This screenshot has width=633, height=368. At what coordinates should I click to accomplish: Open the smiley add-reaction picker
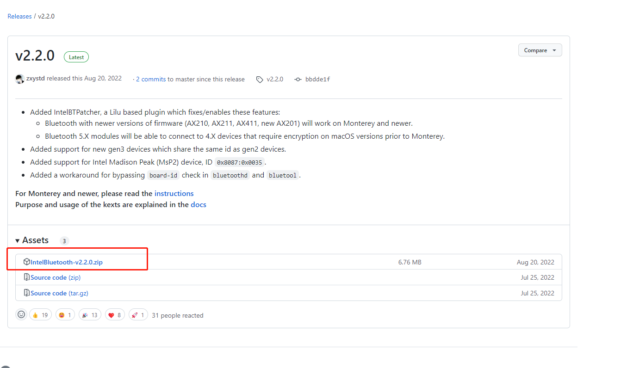[x=21, y=315]
